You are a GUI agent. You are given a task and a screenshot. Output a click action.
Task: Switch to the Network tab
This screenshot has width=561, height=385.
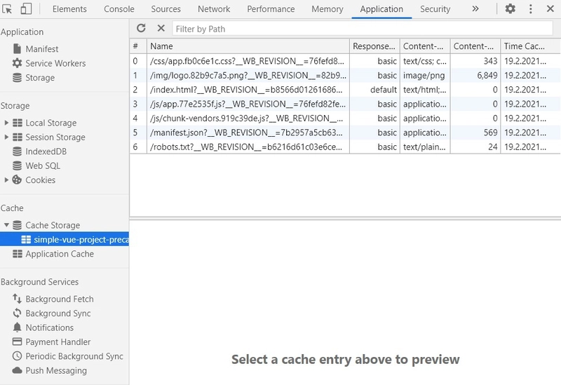pos(214,9)
